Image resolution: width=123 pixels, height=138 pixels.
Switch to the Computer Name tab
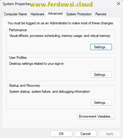point(15,14)
